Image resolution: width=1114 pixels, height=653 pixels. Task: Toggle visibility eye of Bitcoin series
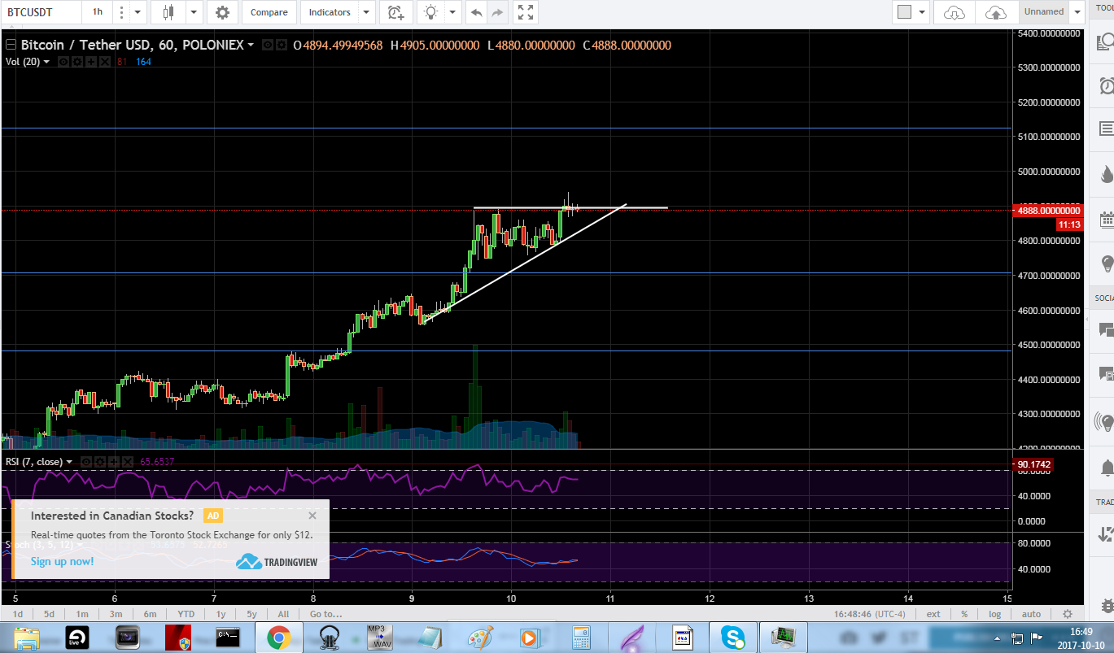[x=267, y=46]
